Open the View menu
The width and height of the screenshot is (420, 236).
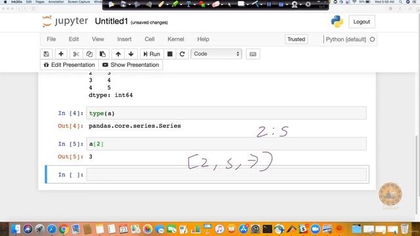point(98,39)
